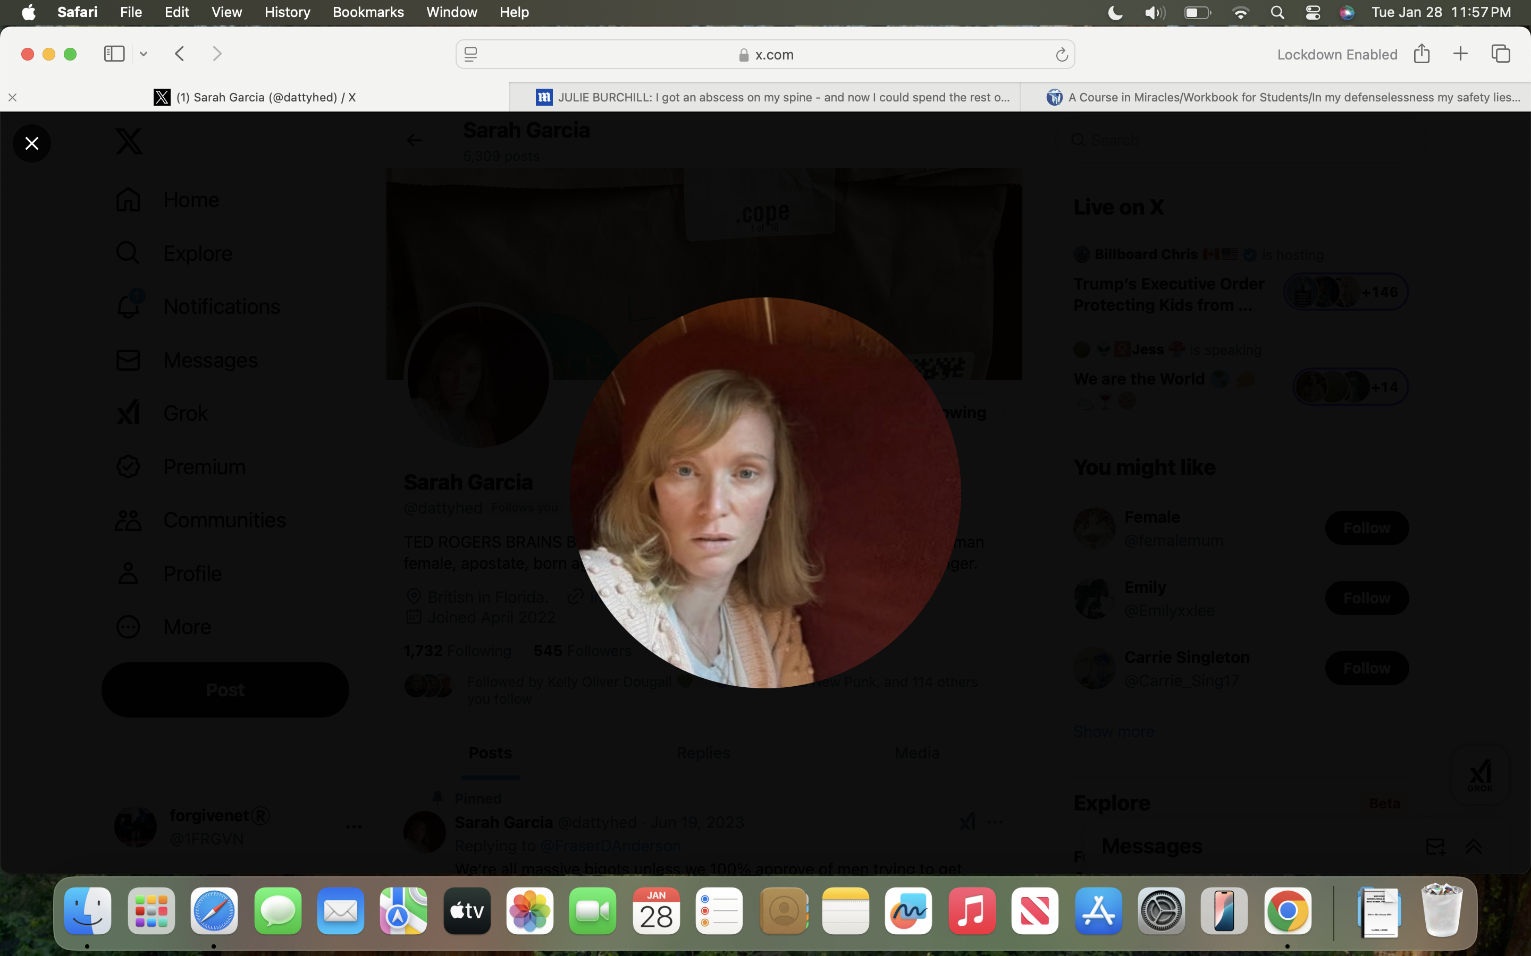
Task: Open Music from the Dock
Action: pyautogui.click(x=972, y=911)
